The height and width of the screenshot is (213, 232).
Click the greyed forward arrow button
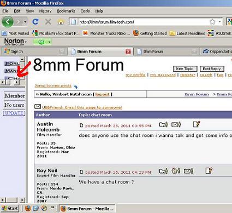[19, 22]
